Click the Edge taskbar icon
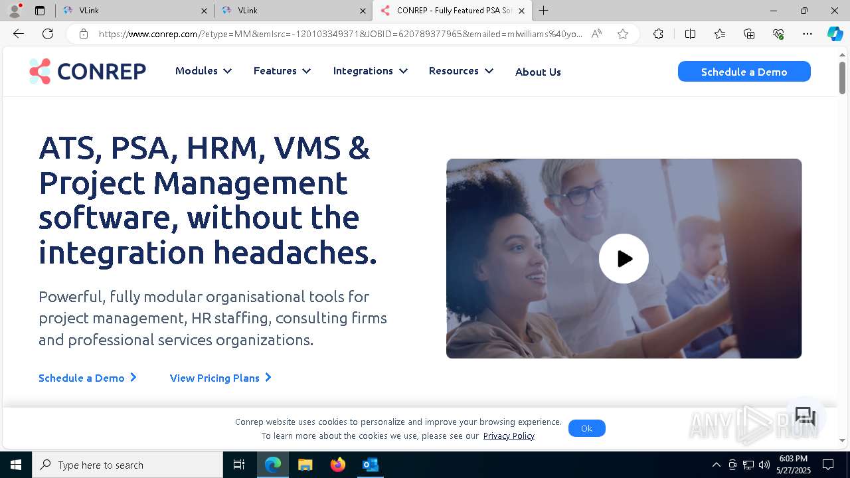 (x=273, y=465)
